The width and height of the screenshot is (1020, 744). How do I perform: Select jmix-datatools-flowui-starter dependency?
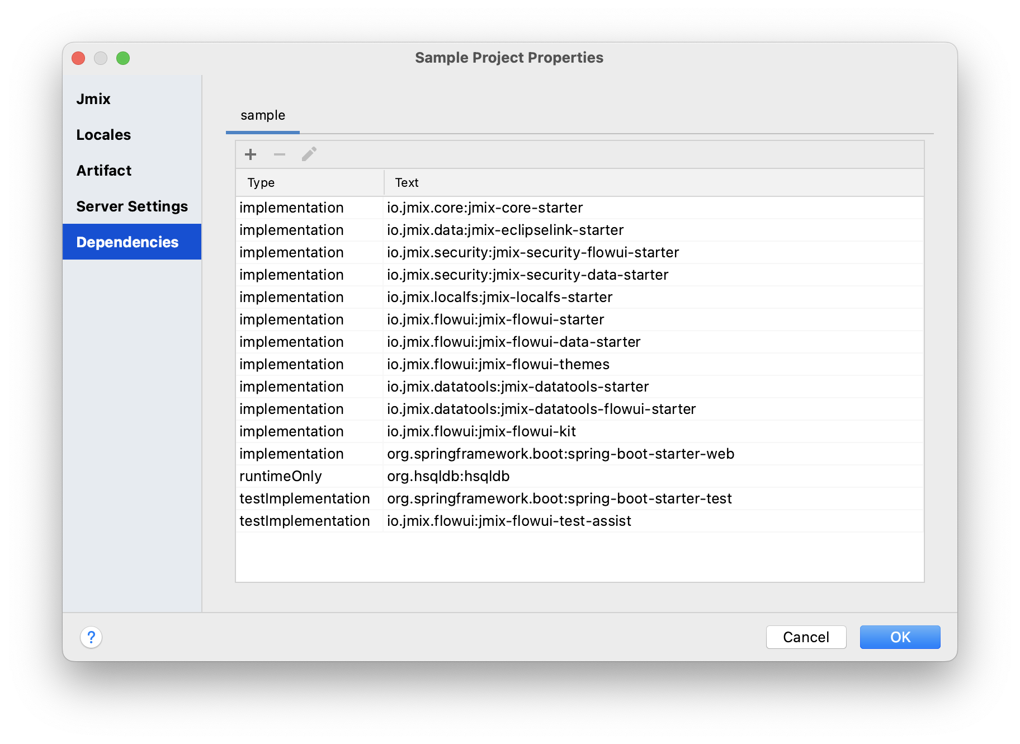(580, 409)
